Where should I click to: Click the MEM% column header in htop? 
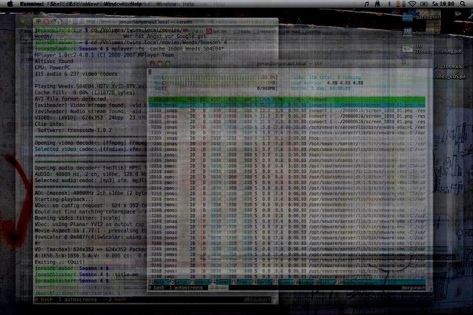[277, 99]
